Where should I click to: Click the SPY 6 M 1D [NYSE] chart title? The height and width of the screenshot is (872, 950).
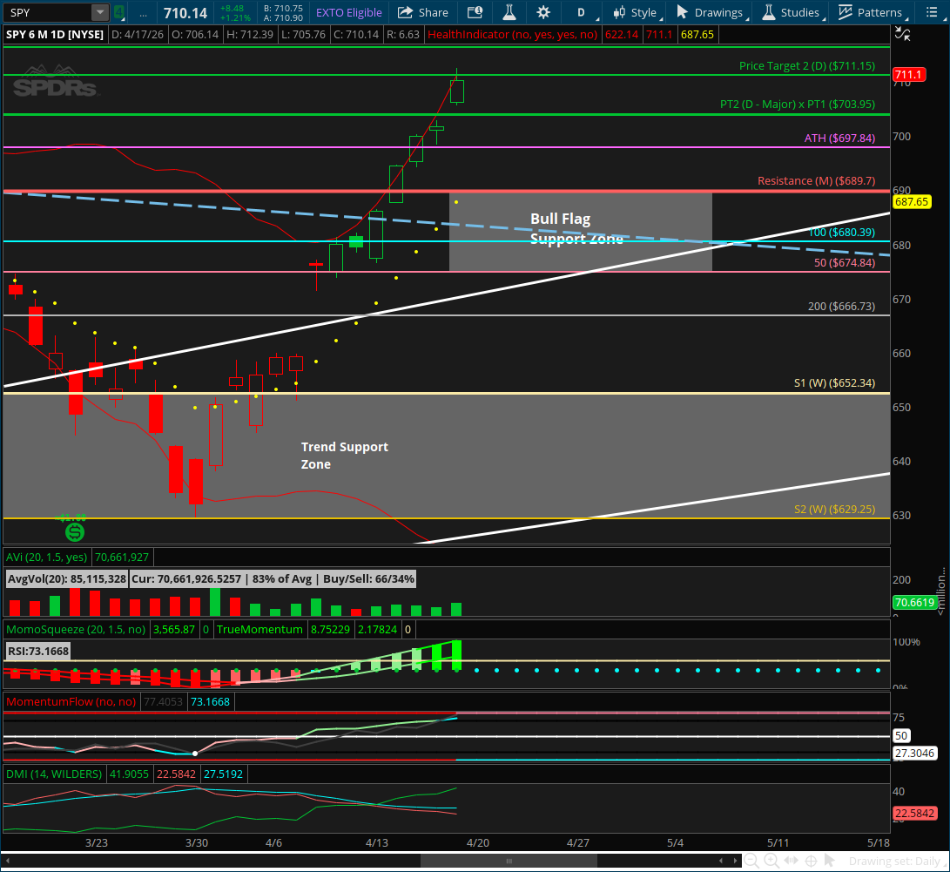[55, 35]
